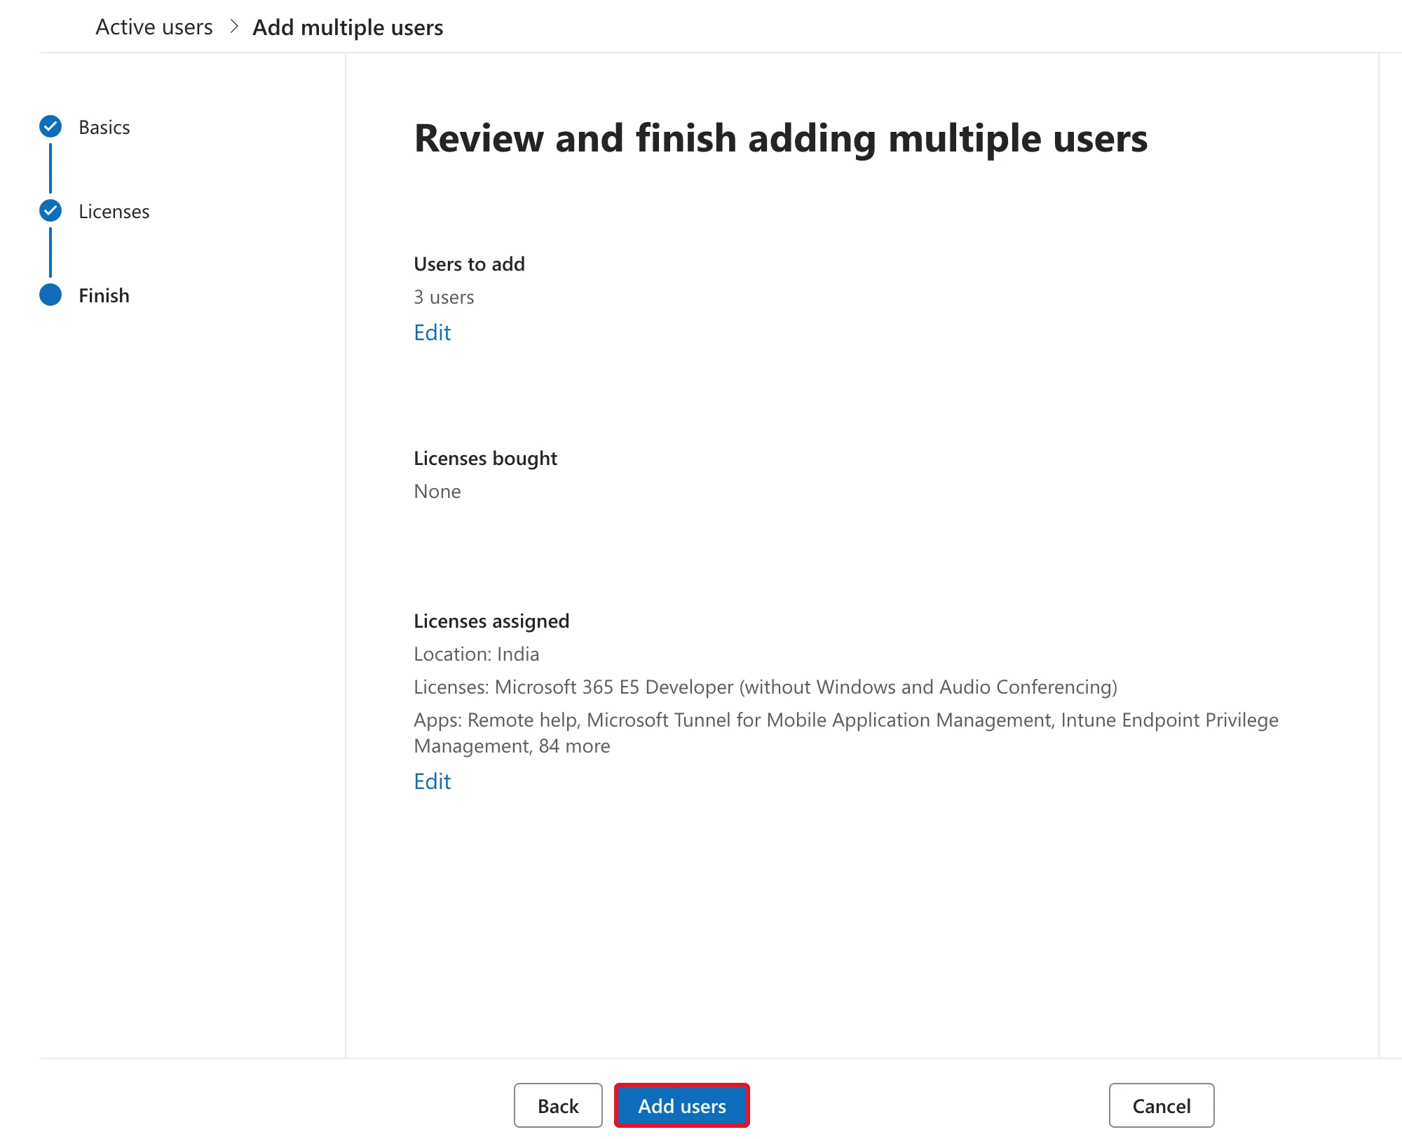The width and height of the screenshot is (1402, 1139).
Task: Click the Add multiple users breadcrumb text
Action: click(348, 27)
